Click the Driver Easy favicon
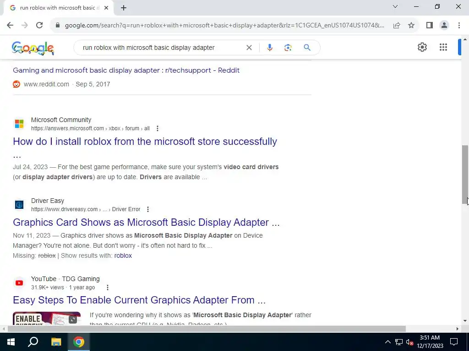This screenshot has height=351, width=469. [x=19, y=205]
